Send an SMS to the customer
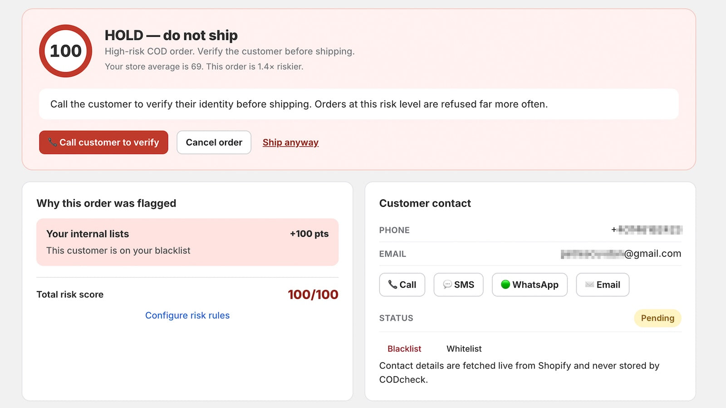The height and width of the screenshot is (408, 726). click(x=458, y=285)
